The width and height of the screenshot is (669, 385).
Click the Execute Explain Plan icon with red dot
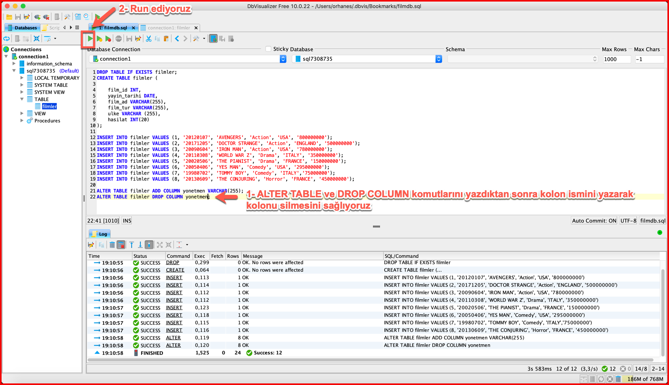coord(108,39)
